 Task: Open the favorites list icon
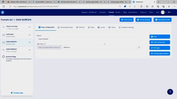point(152,6)
